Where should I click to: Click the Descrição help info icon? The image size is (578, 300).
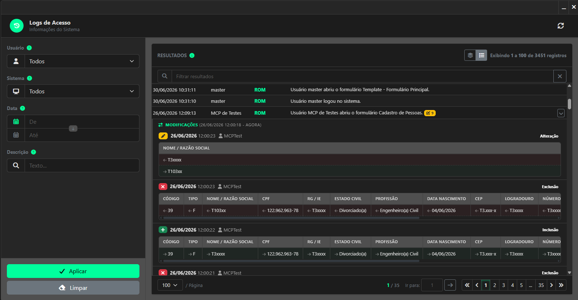pyautogui.click(x=34, y=152)
